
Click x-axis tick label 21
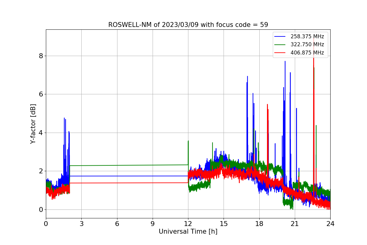point(295,224)
